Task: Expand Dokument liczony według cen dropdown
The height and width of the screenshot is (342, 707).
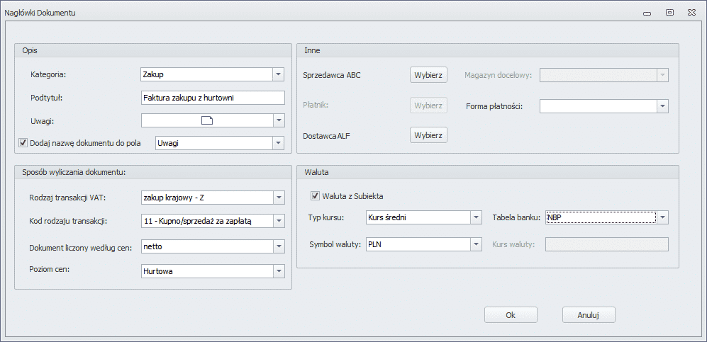Action: (x=279, y=246)
